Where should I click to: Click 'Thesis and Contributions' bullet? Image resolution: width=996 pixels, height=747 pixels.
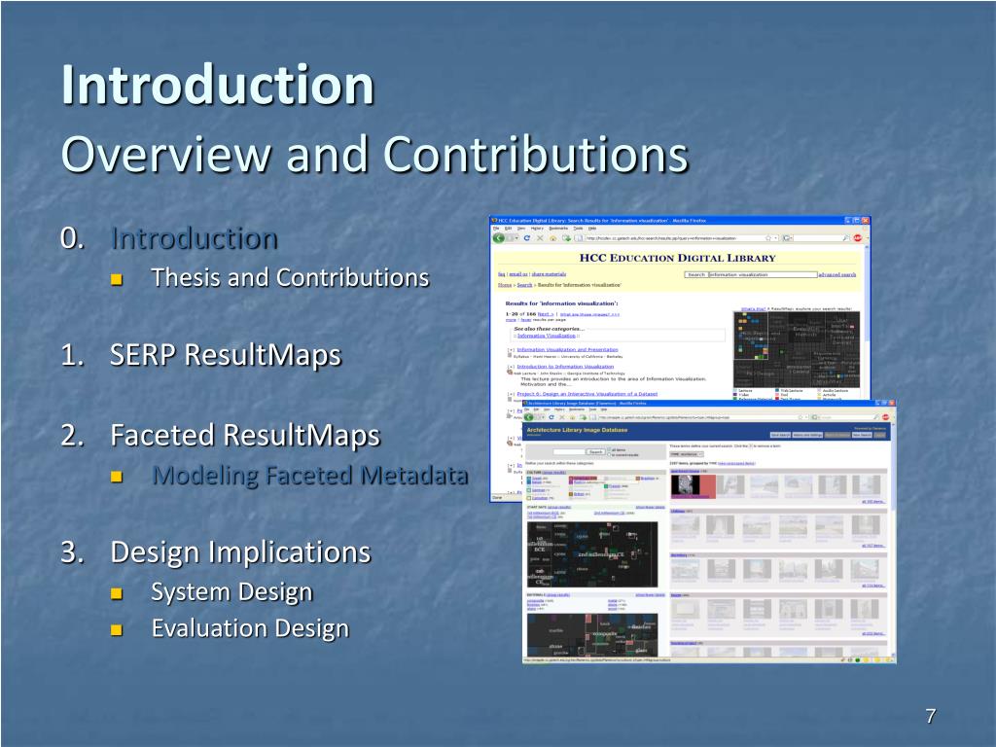pos(290,277)
